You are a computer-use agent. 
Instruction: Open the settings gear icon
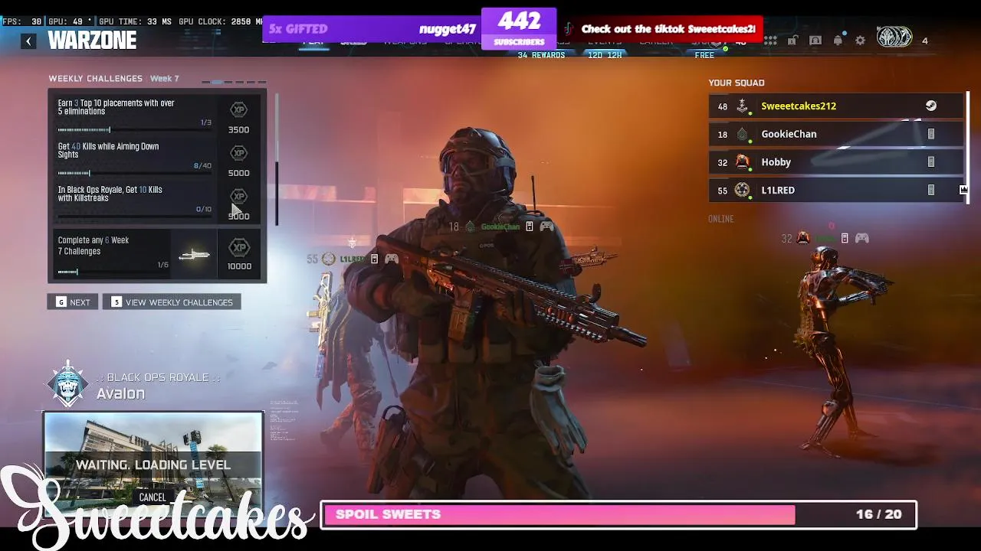[x=860, y=41]
